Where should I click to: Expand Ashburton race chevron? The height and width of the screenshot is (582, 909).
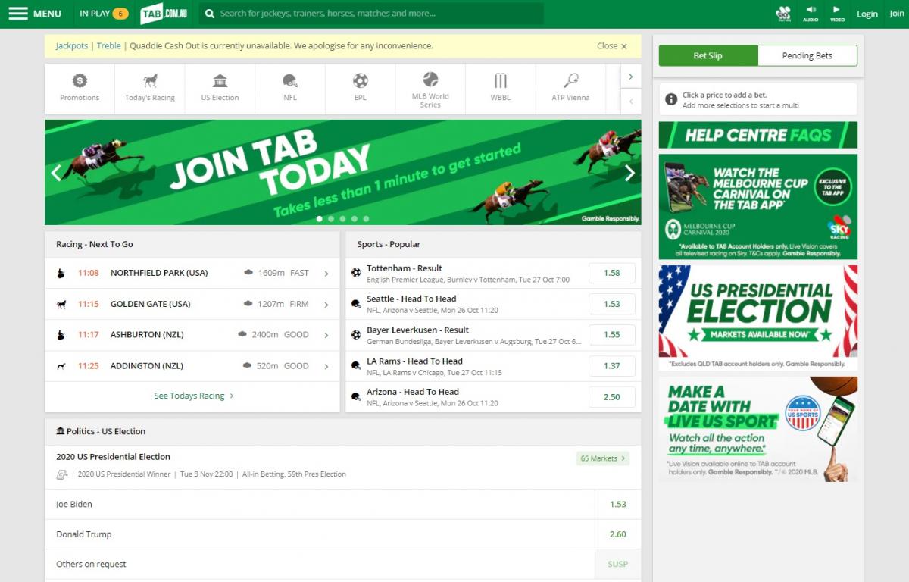click(x=326, y=335)
